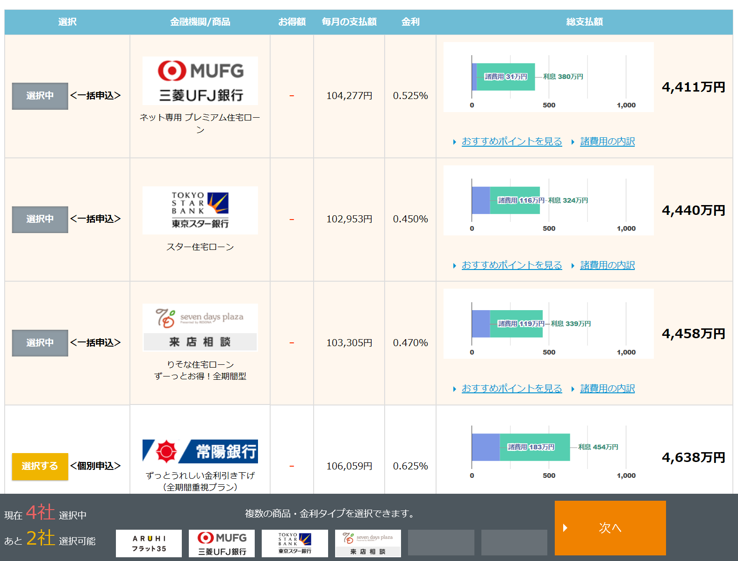Image resolution: width=738 pixels, height=561 pixels.
Task: Proceed with the orange 次へ button
Action: click(610, 528)
